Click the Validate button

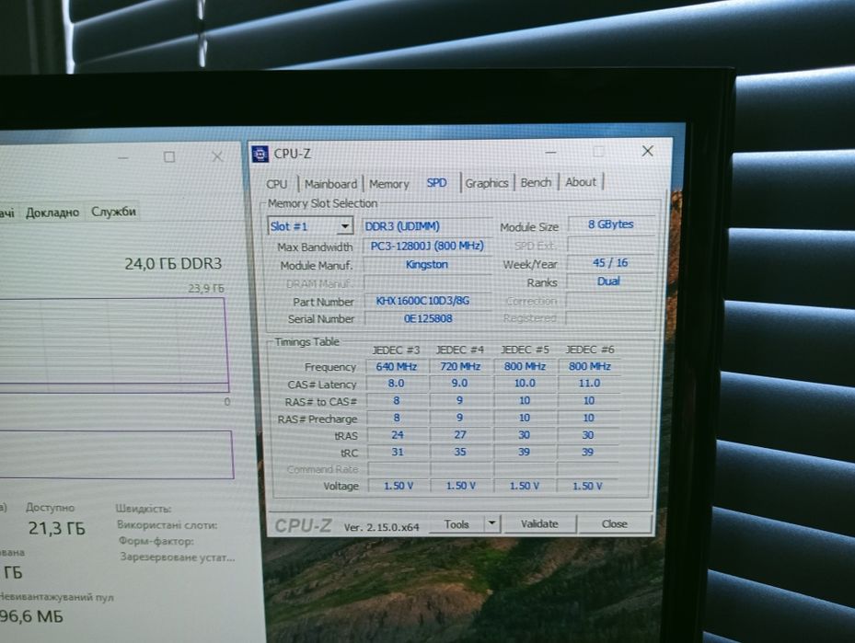[538, 523]
